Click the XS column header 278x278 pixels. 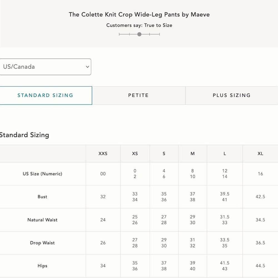click(x=135, y=153)
